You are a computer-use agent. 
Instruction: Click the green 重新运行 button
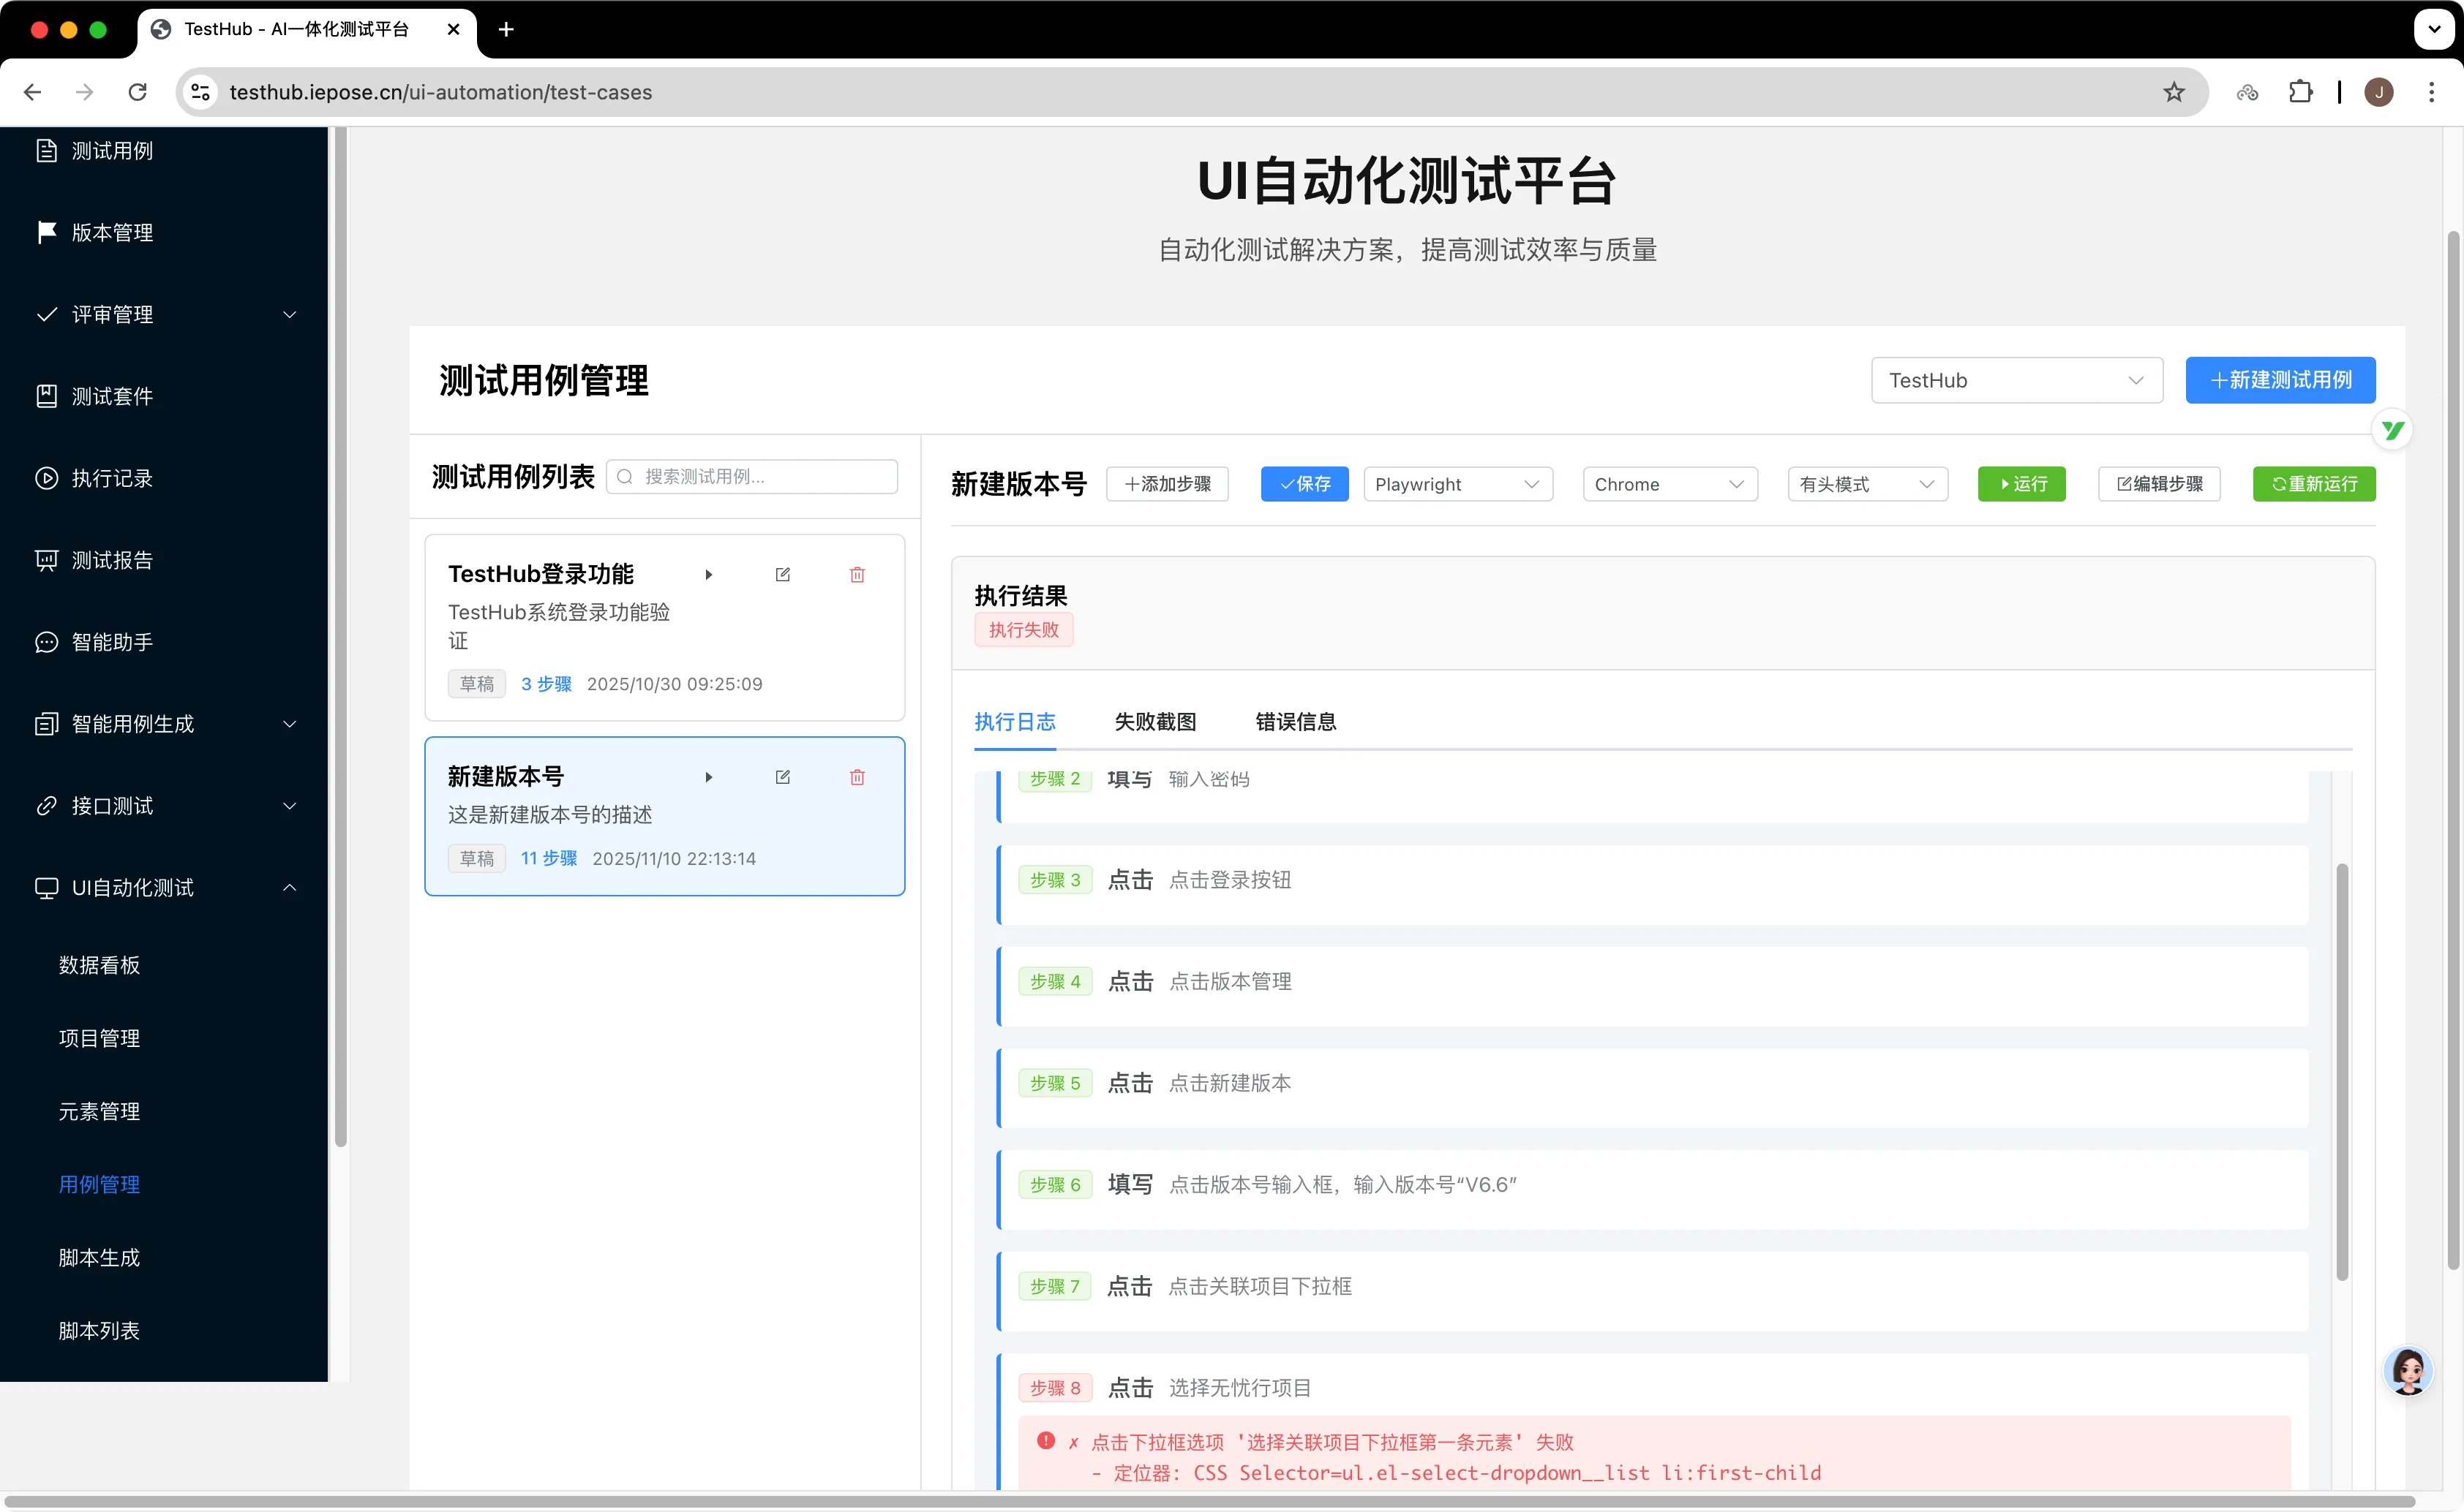pyautogui.click(x=2313, y=484)
